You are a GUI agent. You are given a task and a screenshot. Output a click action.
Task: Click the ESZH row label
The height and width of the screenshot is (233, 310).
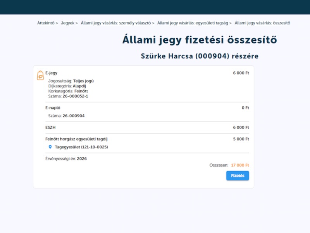(51, 127)
